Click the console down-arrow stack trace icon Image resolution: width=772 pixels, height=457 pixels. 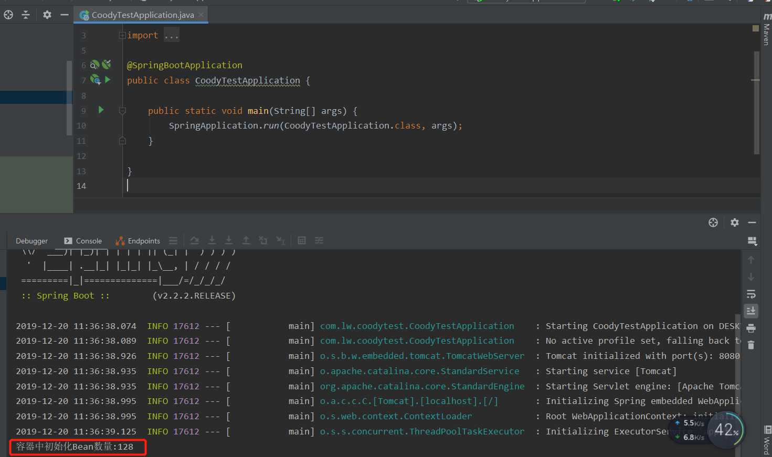click(x=751, y=277)
